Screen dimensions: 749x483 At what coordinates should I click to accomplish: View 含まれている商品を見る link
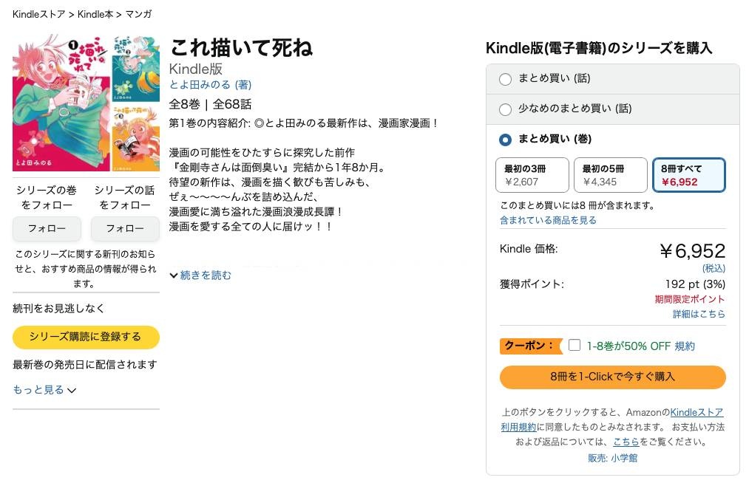pos(548,220)
